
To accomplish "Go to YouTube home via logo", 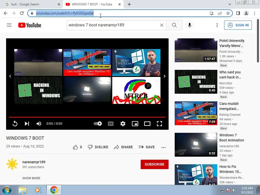I will pyautogui.click(x=30, y=25).
